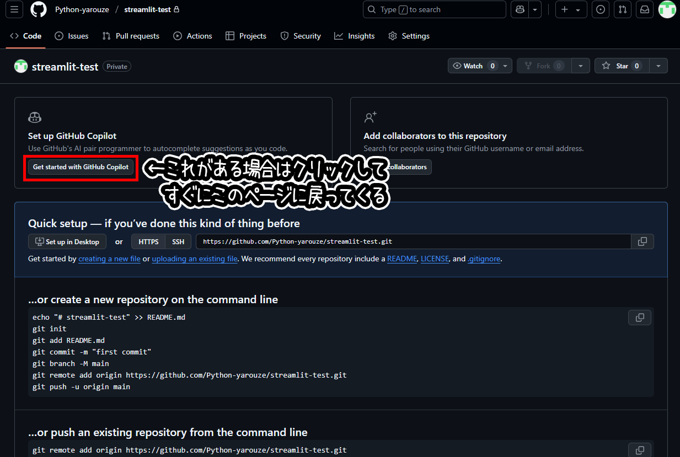Click 'Set up GitHub Copilot' heading
The height and width of the screenshot is (457, 680).
72,136
